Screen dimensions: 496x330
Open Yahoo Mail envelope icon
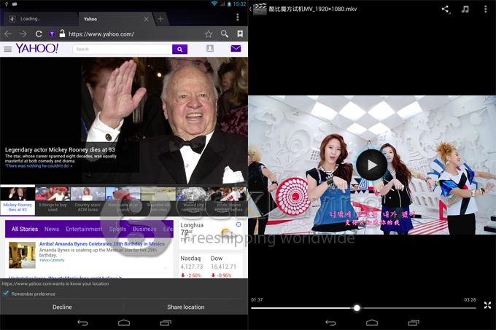pyautogui.click(x=236, y=48)
